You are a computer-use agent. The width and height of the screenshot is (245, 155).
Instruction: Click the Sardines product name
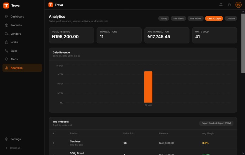point(75,141)
